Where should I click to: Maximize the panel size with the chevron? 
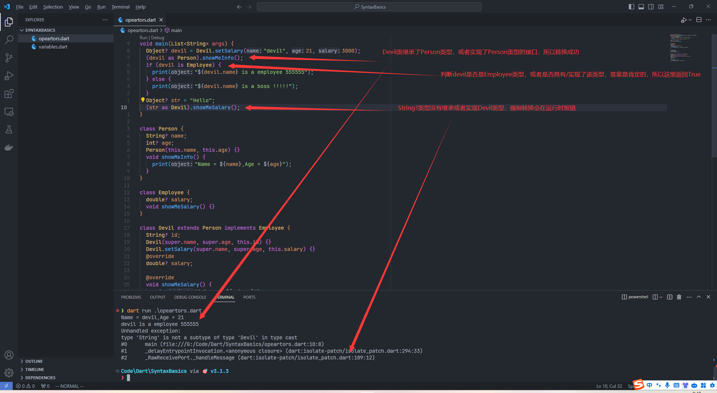699,297
